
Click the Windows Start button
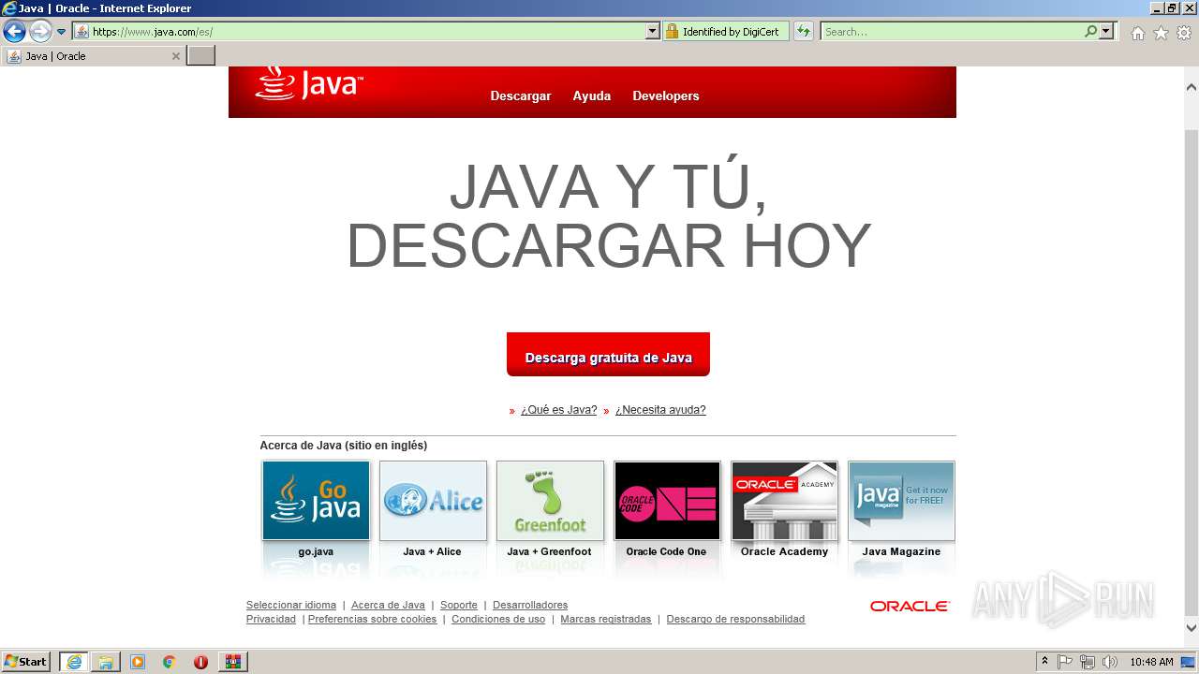coord(26,661)
